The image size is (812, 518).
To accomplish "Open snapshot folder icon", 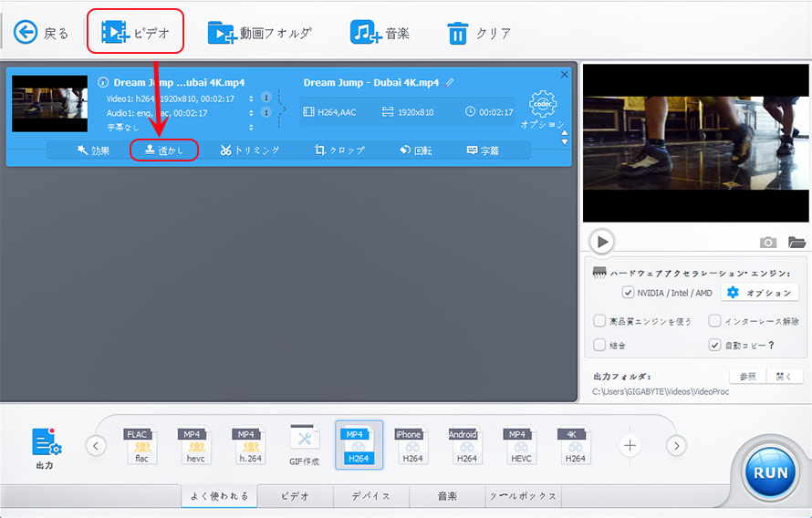I will click(x=796, y=242).
